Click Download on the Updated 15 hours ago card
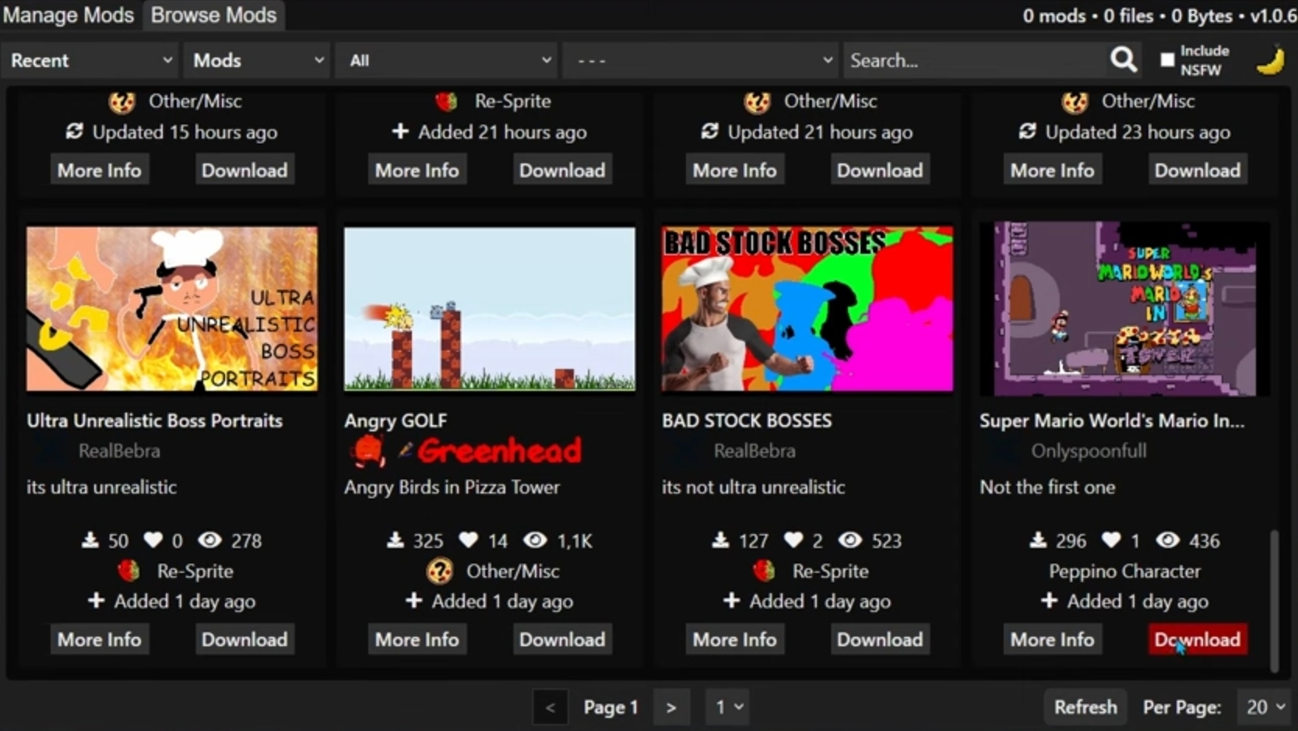The image size is (1298, 731). click(244, 170)
